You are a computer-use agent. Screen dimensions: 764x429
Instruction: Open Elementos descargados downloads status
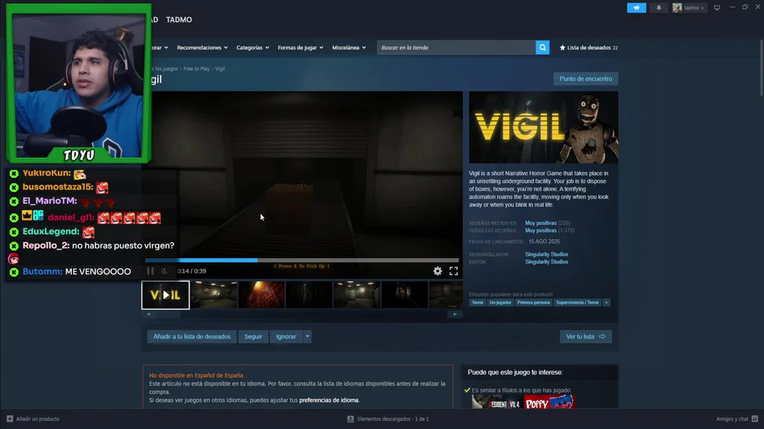pyautogui.click(x=388, y=419)
